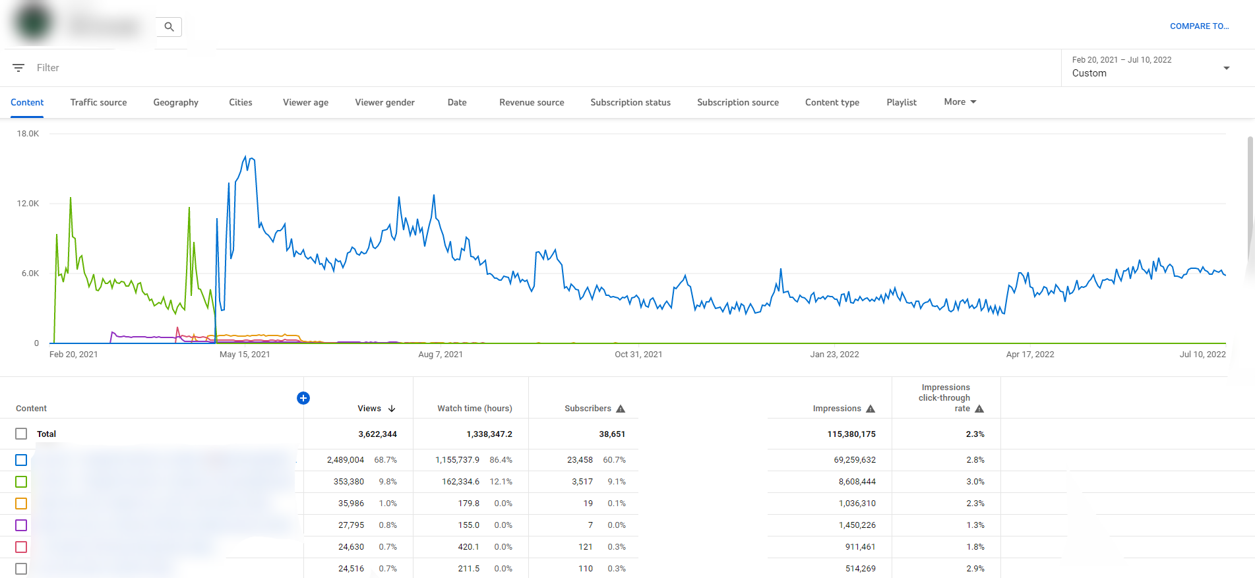Sort by the Views column header

click(369, 409)
